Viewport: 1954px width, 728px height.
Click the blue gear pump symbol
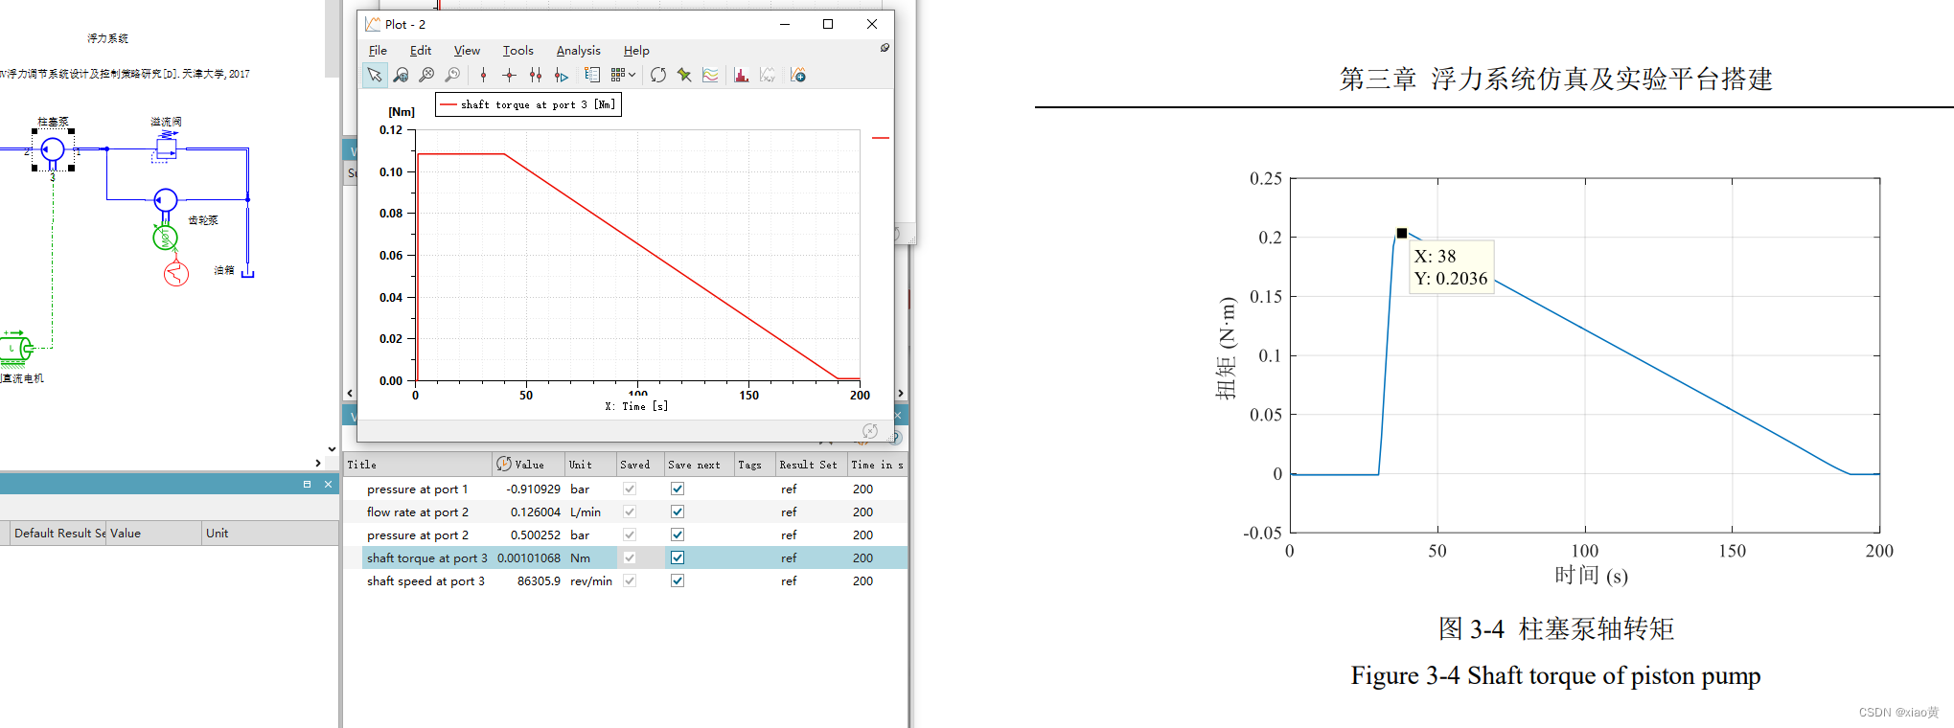click(166, 200)
